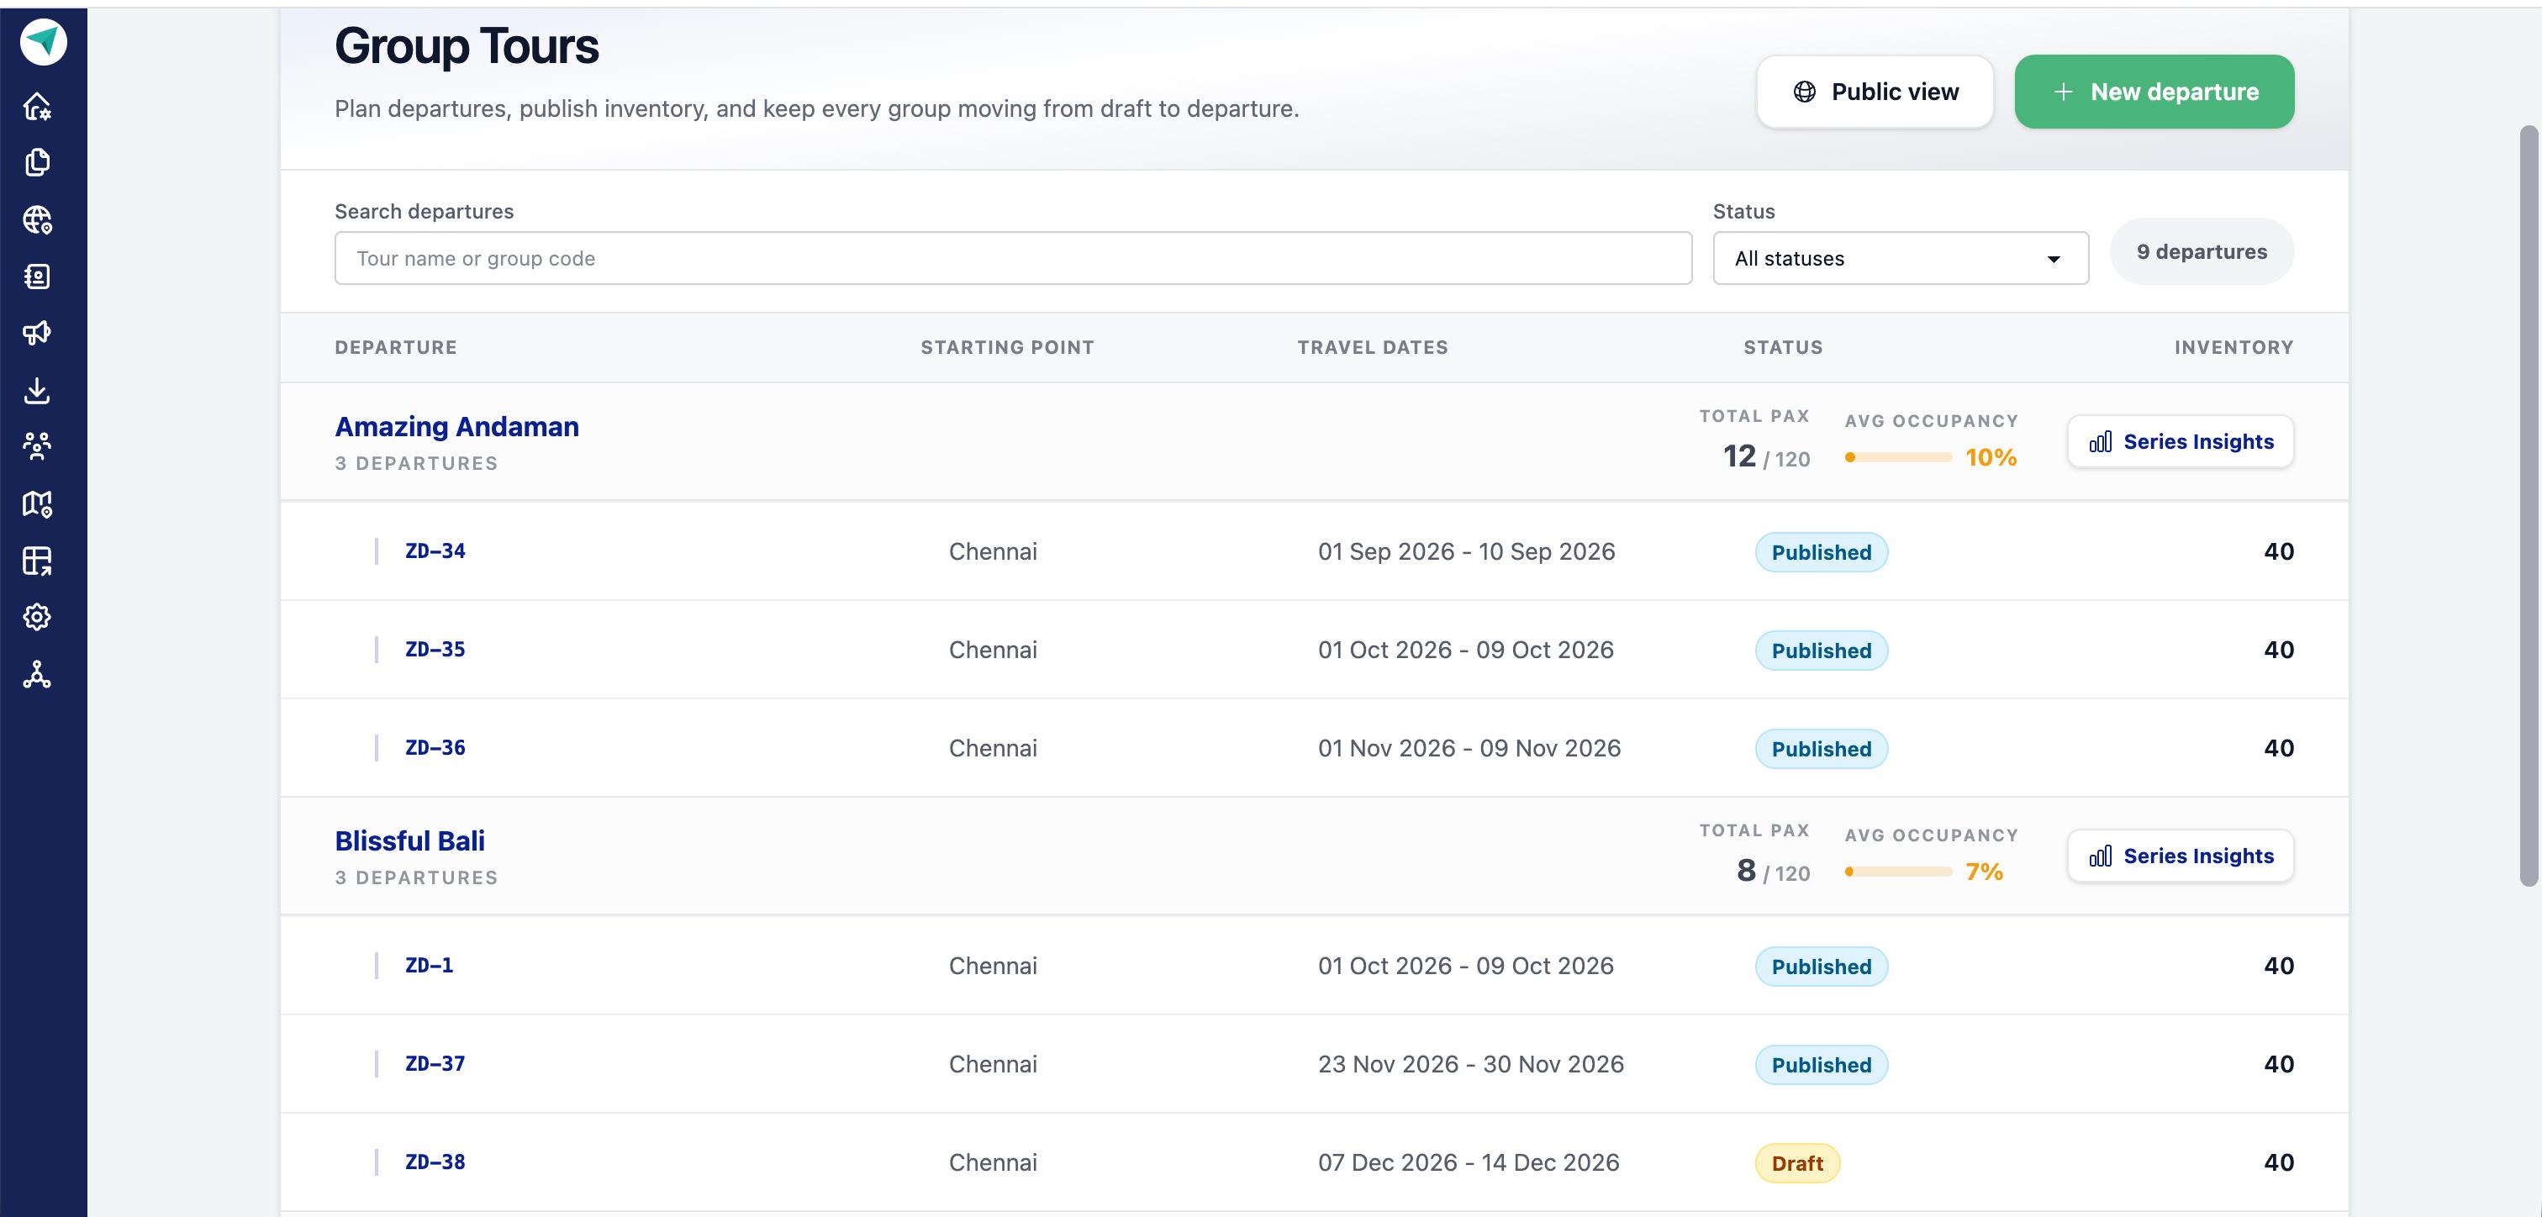Open the All statuses dropdown
2542x1217 pixels.
click(x=1901, y=258)
